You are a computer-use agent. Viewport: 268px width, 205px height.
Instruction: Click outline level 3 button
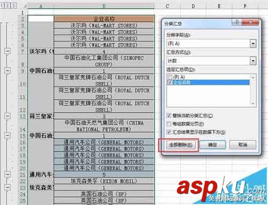13,6
